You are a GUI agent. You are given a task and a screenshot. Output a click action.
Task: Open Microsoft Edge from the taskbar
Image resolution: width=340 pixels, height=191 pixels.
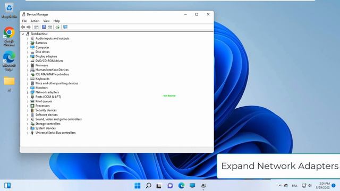coord(181,186)
